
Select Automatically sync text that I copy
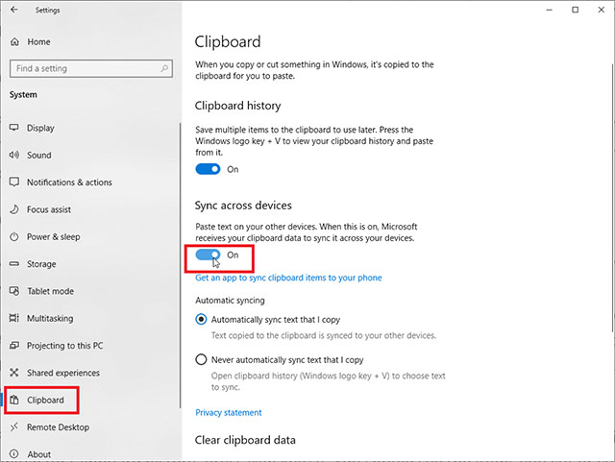(201, 320)
